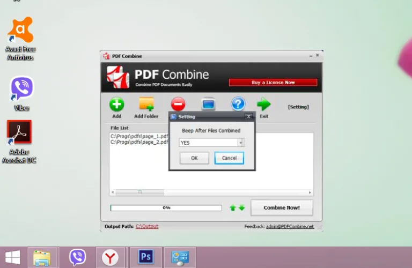This screenshot has width=412, height=268.
Task: Open help with the question mark icon
Action: pyautogui.click(x=238, y=103)
